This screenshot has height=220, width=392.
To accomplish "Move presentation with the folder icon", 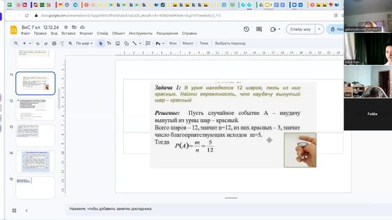I will (74, 27).
